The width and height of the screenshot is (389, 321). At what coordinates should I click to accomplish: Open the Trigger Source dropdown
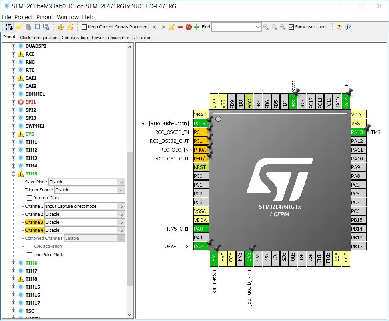click(90, 190)
